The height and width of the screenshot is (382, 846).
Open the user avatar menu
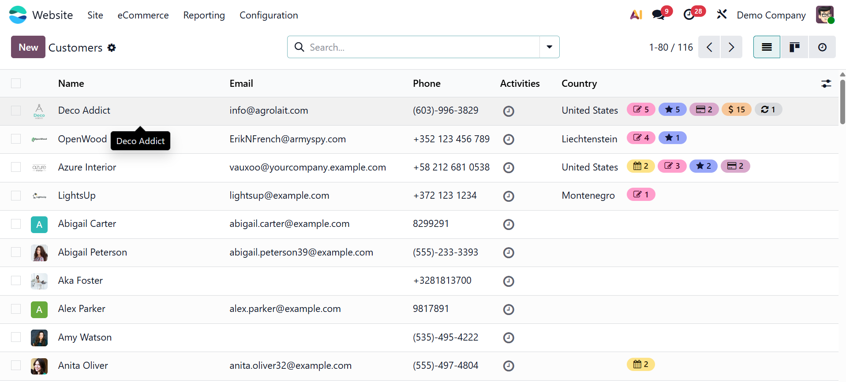pos(824,15)
